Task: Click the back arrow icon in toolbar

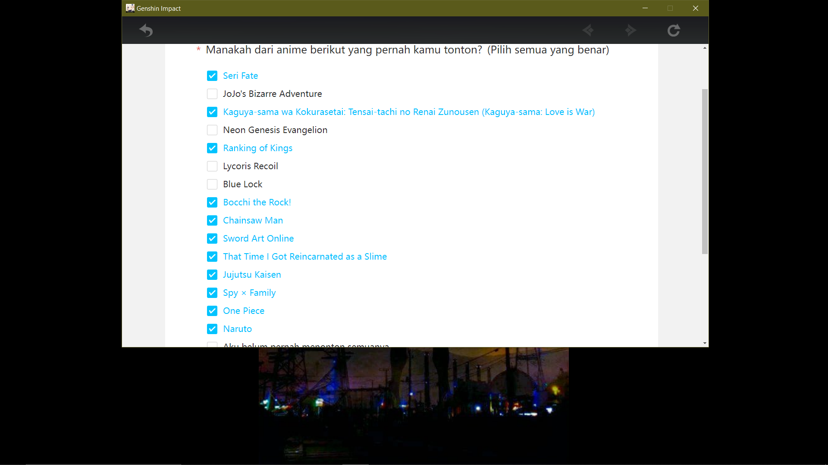Action: pos(146,31)
